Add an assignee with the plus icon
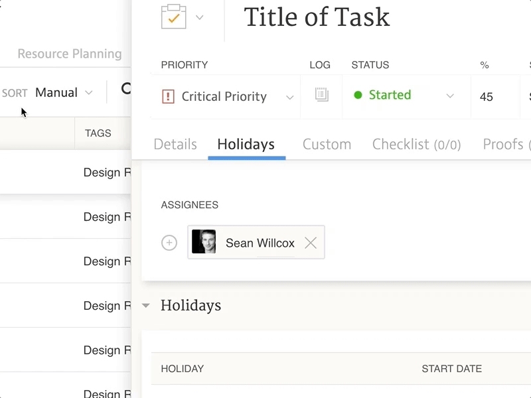This screenshot has width=531, height=398. [169, 243]
